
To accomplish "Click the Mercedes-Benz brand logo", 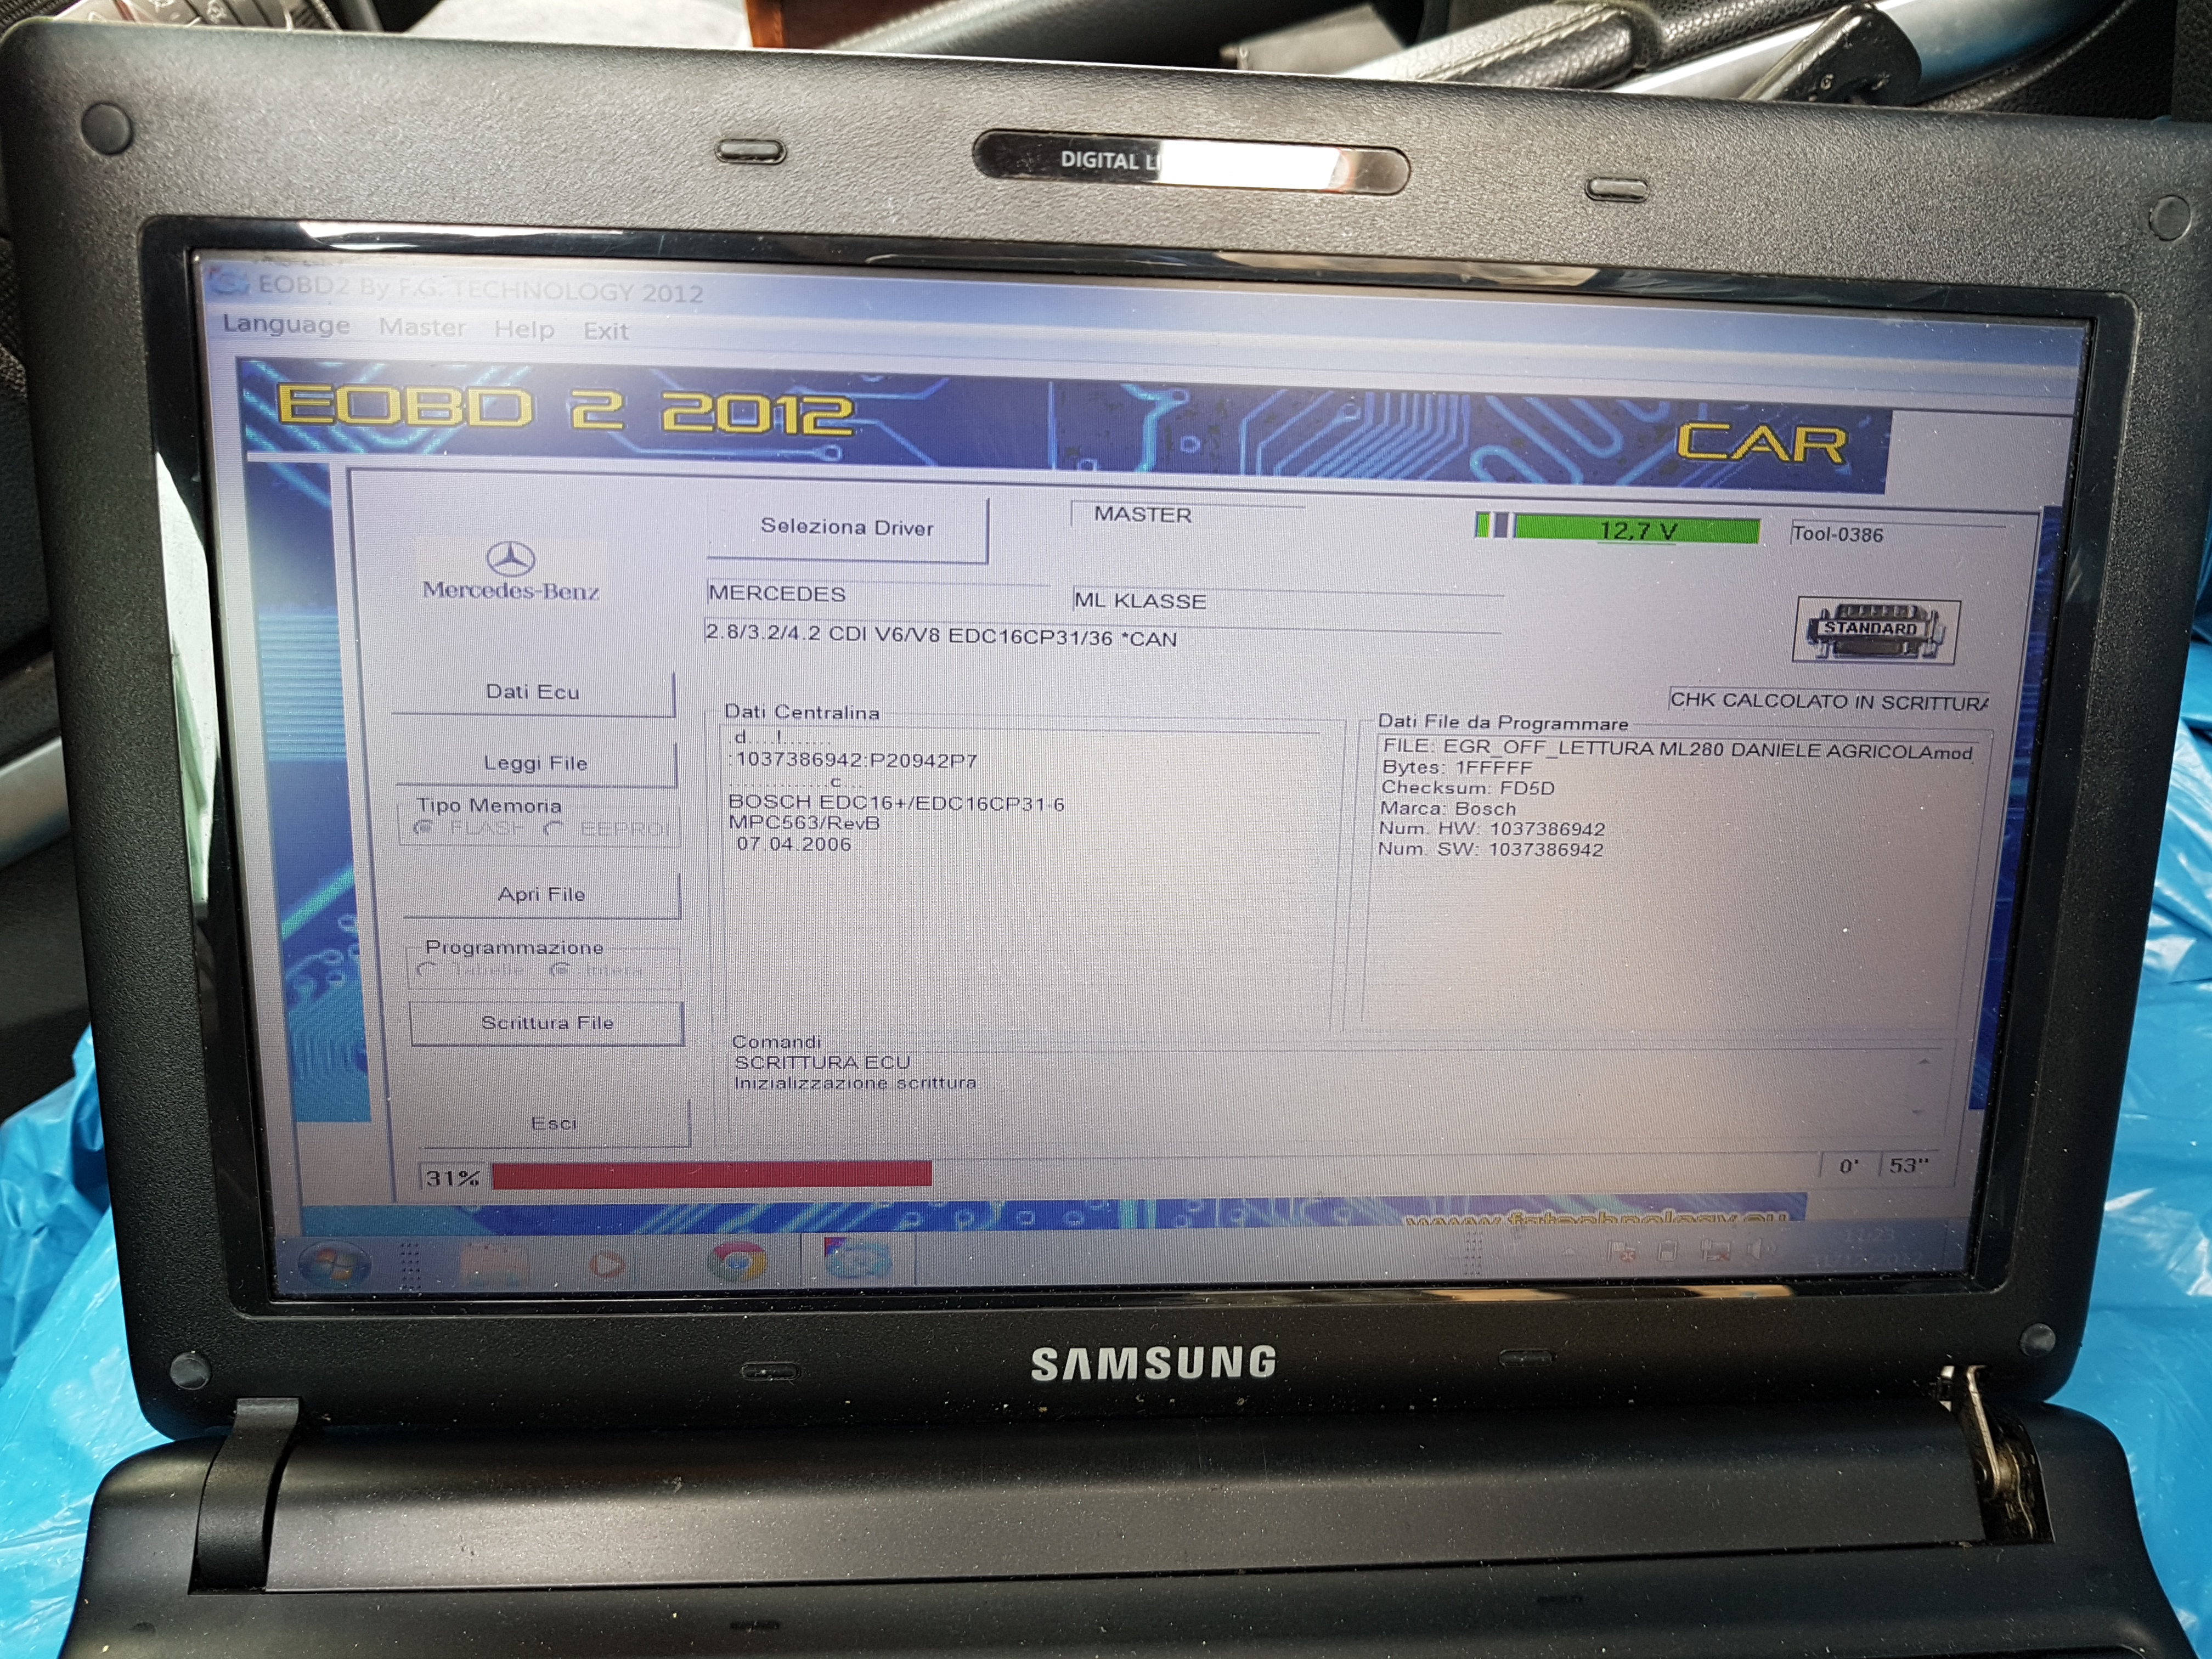I will (510, 572).
